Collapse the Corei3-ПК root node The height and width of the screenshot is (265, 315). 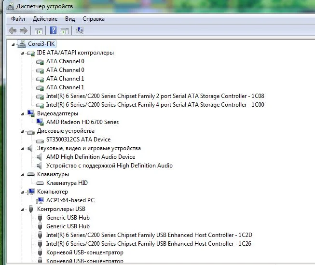pyautogui.click(x=14, y=44)
